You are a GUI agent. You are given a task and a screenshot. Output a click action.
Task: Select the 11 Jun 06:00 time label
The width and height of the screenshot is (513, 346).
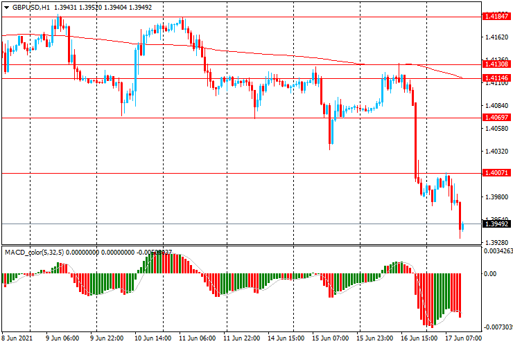(198, 338)
